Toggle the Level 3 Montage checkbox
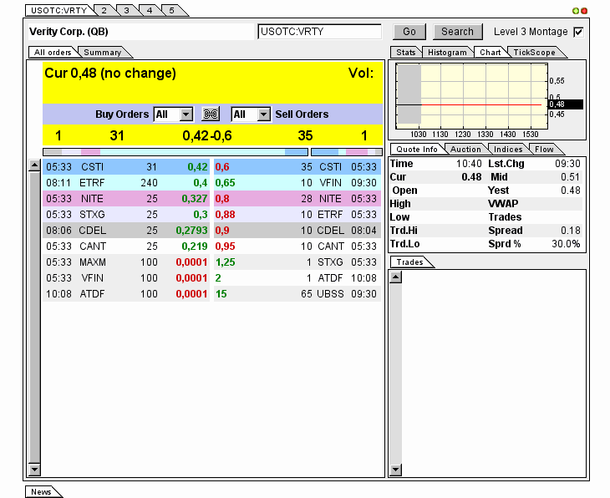This screenshot has width=610, height=498. coord(578,32)
